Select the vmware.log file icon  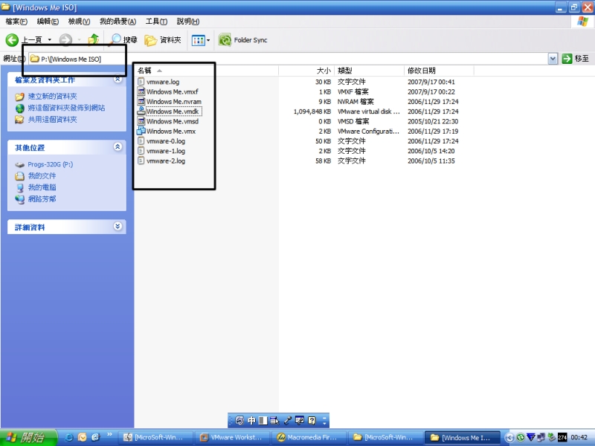coord(141,82)
